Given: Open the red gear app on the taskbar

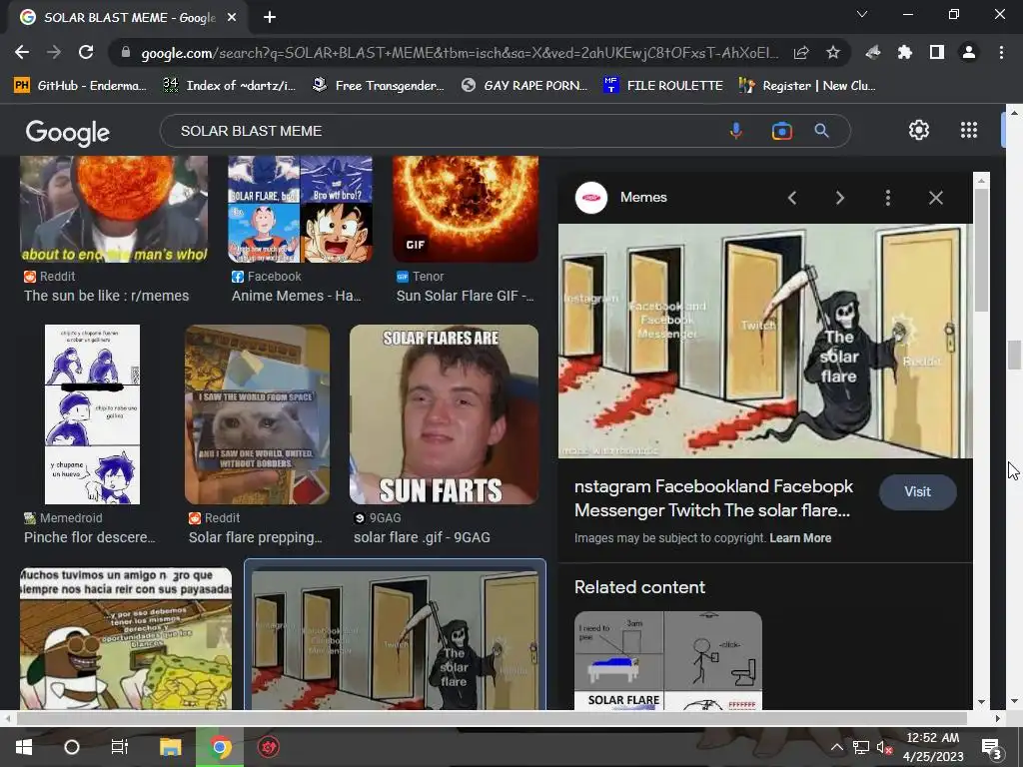Looking at the screenshot, I should click(269, 747).
